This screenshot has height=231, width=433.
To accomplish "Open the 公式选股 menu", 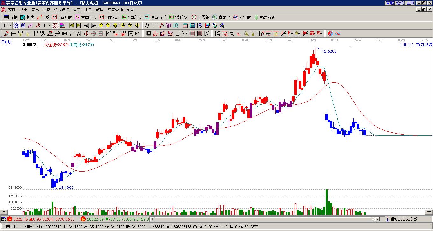I will pos(61,10).
